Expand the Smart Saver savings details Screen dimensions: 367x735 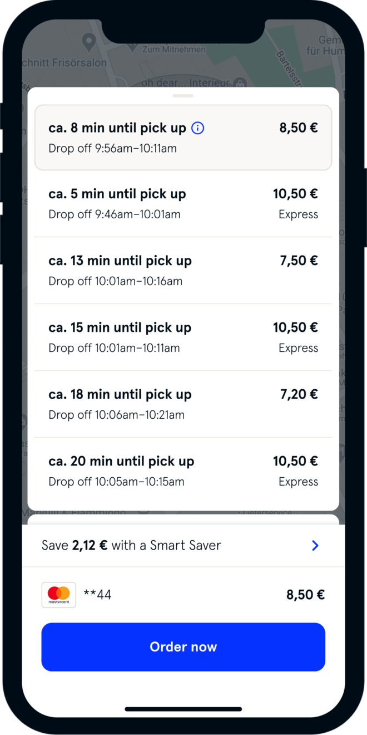(183, 546)
